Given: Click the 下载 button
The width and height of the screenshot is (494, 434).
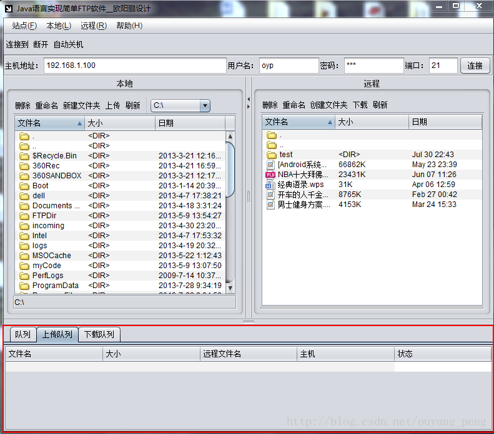Looking at the screenshot, I should (360, 105).
